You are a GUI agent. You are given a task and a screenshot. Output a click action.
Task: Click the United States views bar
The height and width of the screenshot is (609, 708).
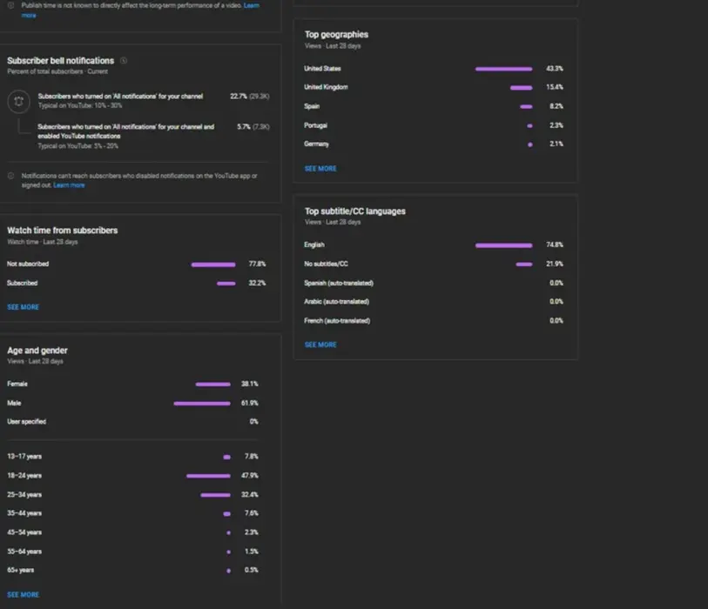[504, 69]
